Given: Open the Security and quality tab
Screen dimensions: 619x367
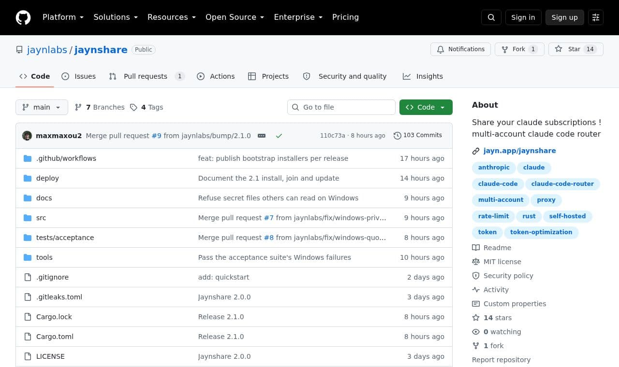Looking at the screenshot, I should coord(345,76).
